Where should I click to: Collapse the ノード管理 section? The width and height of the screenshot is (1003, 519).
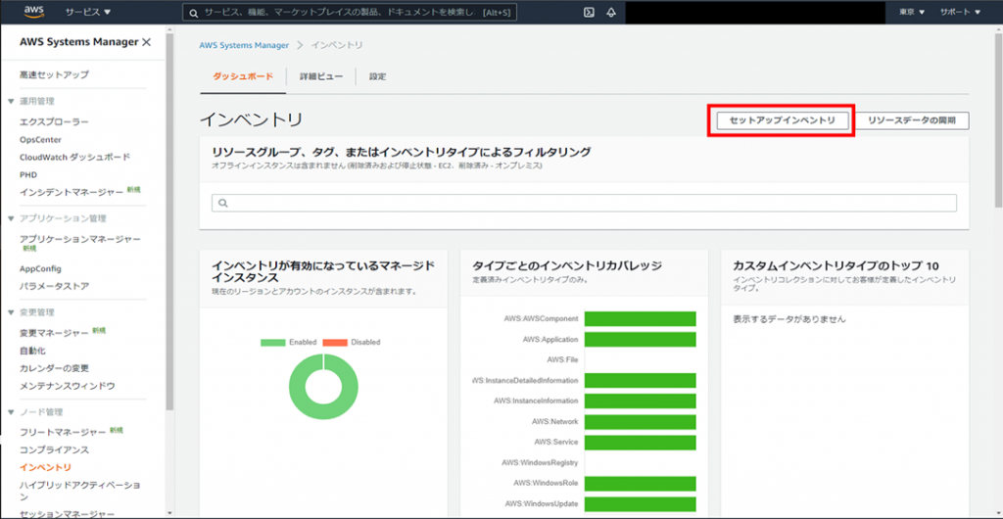coord(11,411)
